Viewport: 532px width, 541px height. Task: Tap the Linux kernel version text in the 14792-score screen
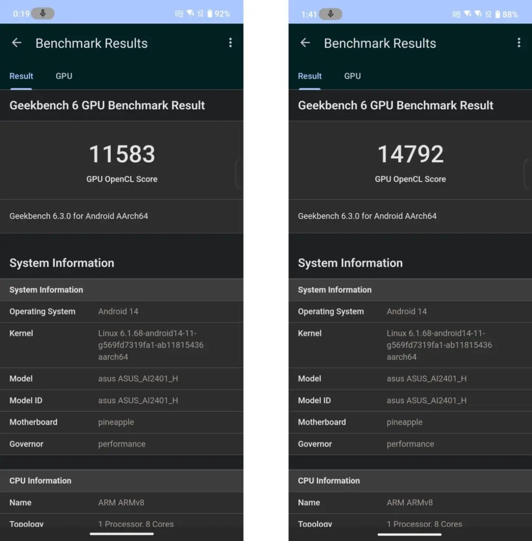point(440,345)
